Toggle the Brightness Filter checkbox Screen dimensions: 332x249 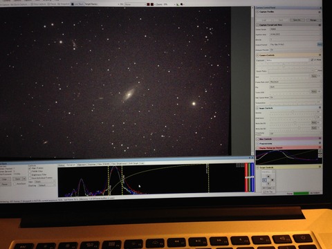point(30,175)
